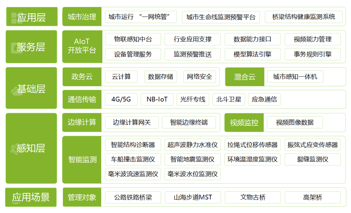Click the 北斗卫星 box

pyautogui.click(x=229, y=99)
